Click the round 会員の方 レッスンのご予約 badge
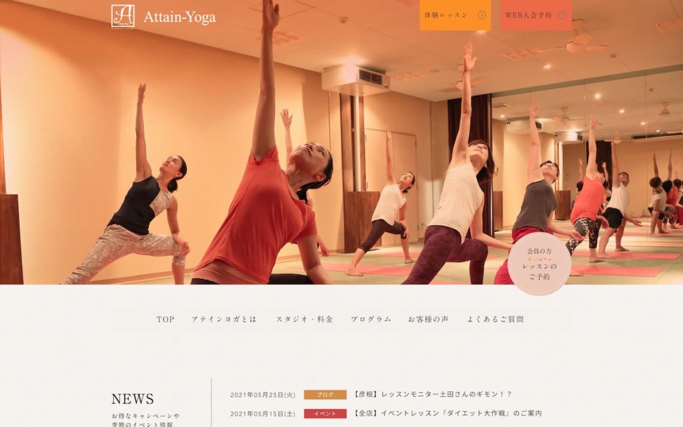683x427 pixels. click(539, 264)
